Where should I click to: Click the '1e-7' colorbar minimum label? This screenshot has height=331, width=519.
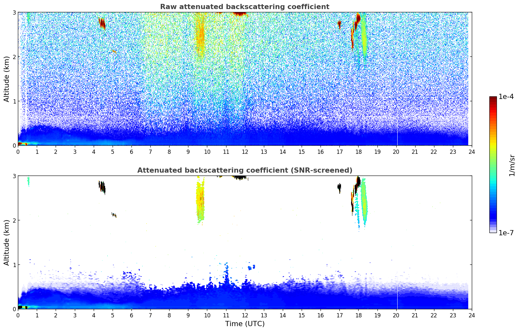click(x=506, y=233)
